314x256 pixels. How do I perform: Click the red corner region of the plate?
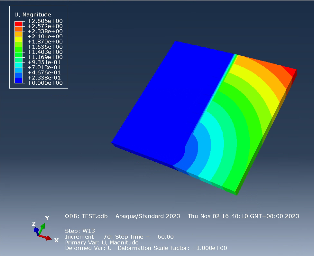(291, 71)
